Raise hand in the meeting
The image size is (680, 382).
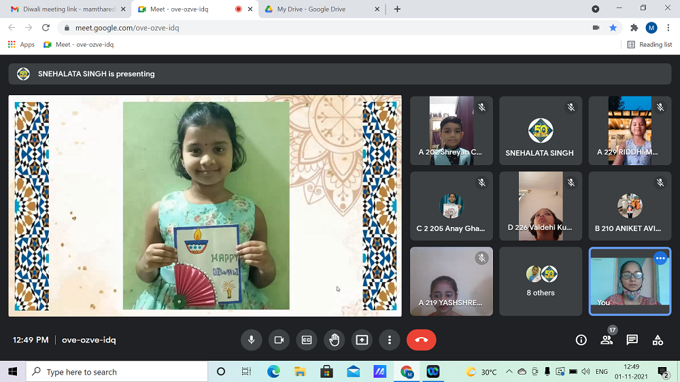point(334,340)
